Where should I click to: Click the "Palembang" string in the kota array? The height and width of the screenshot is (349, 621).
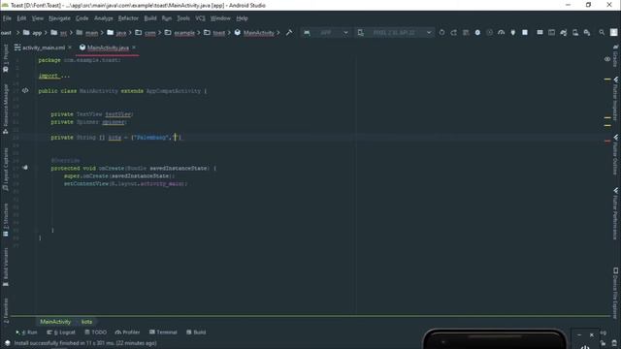151,138
